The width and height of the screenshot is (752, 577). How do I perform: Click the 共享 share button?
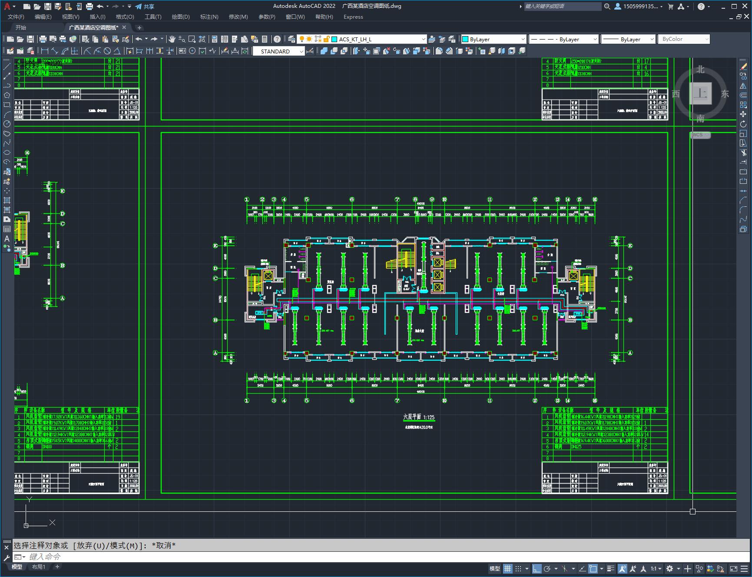pyautogui.click(x=145, y=7)
